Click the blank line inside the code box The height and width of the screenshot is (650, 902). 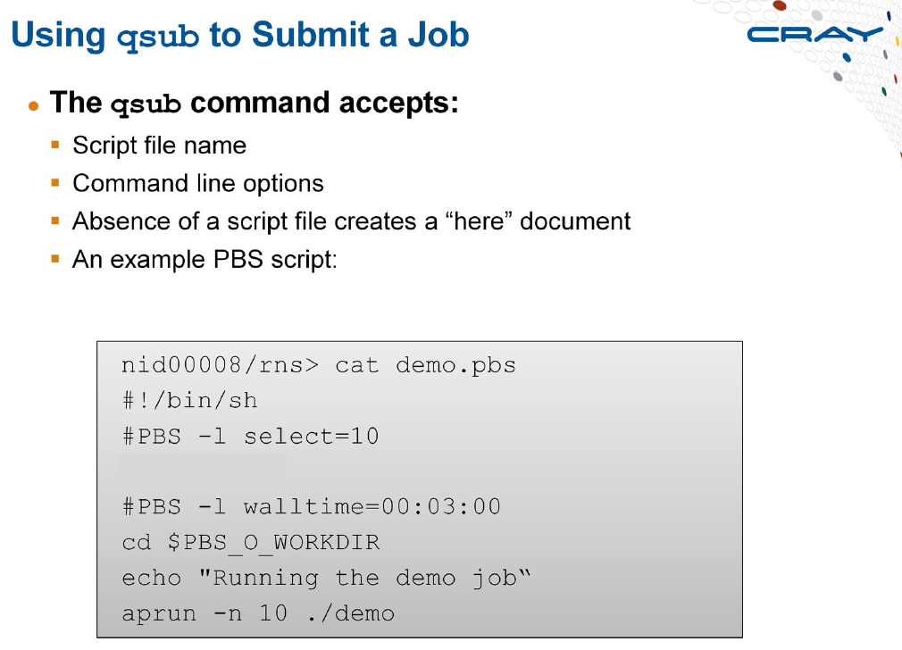pos(203,467)
